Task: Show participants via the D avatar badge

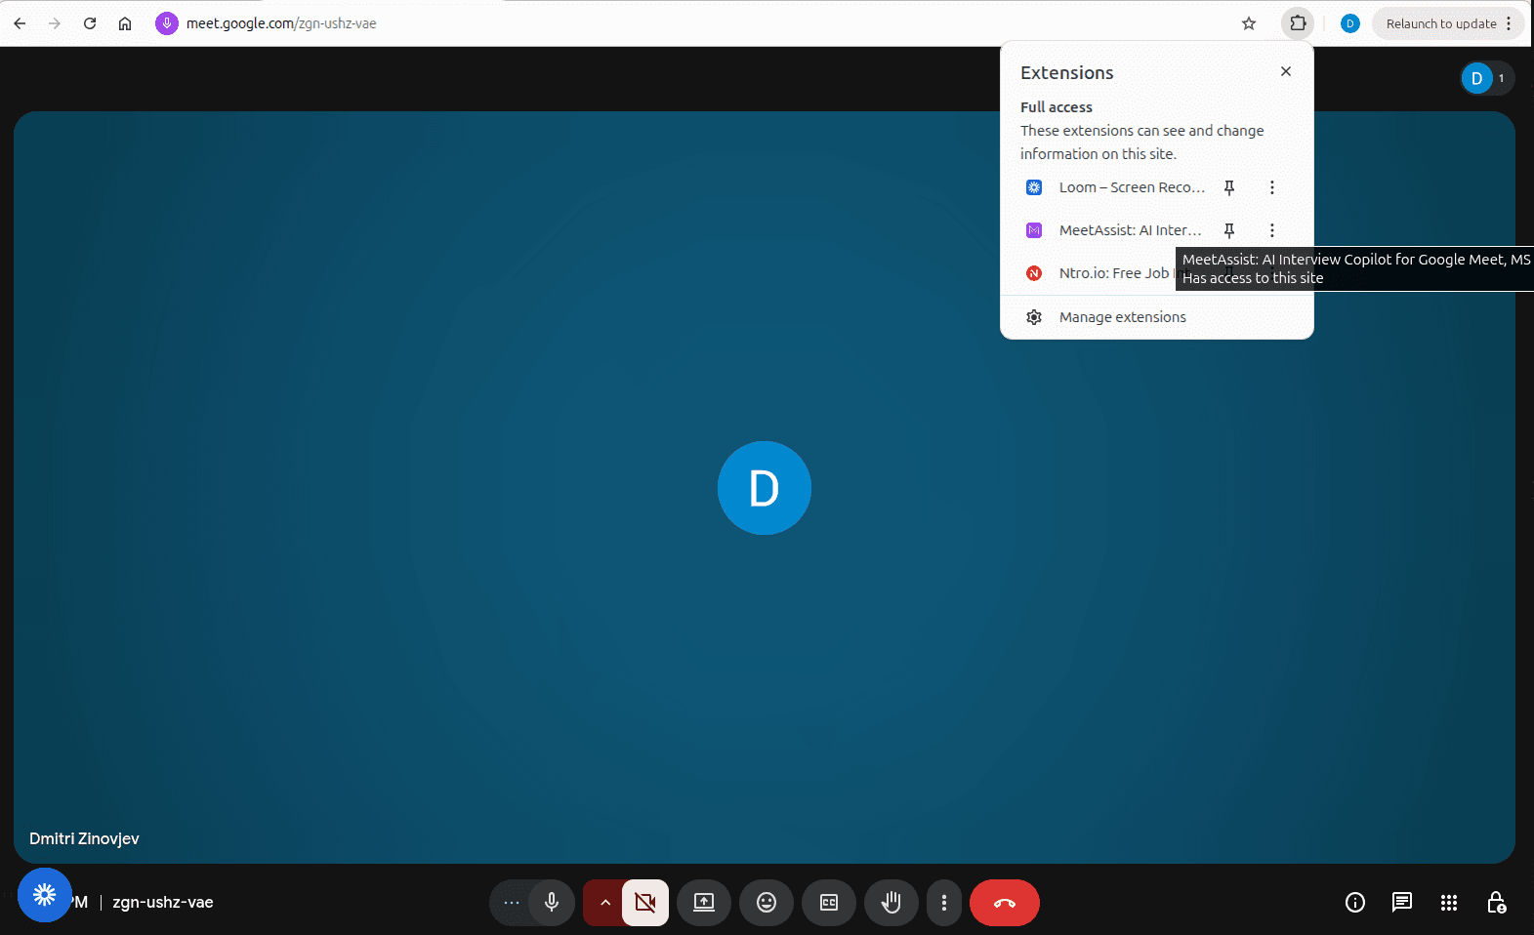Action: click(x=1487, y=78)
